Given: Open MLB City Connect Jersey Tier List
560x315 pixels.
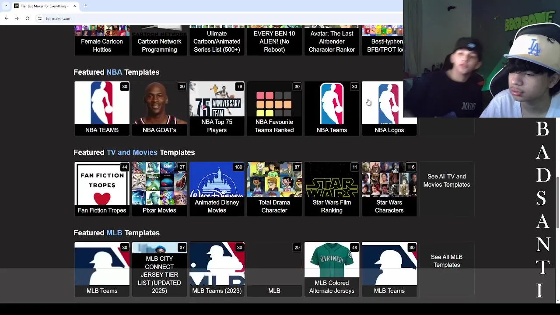Looking at the screenshot, I should tap(159, 269).
